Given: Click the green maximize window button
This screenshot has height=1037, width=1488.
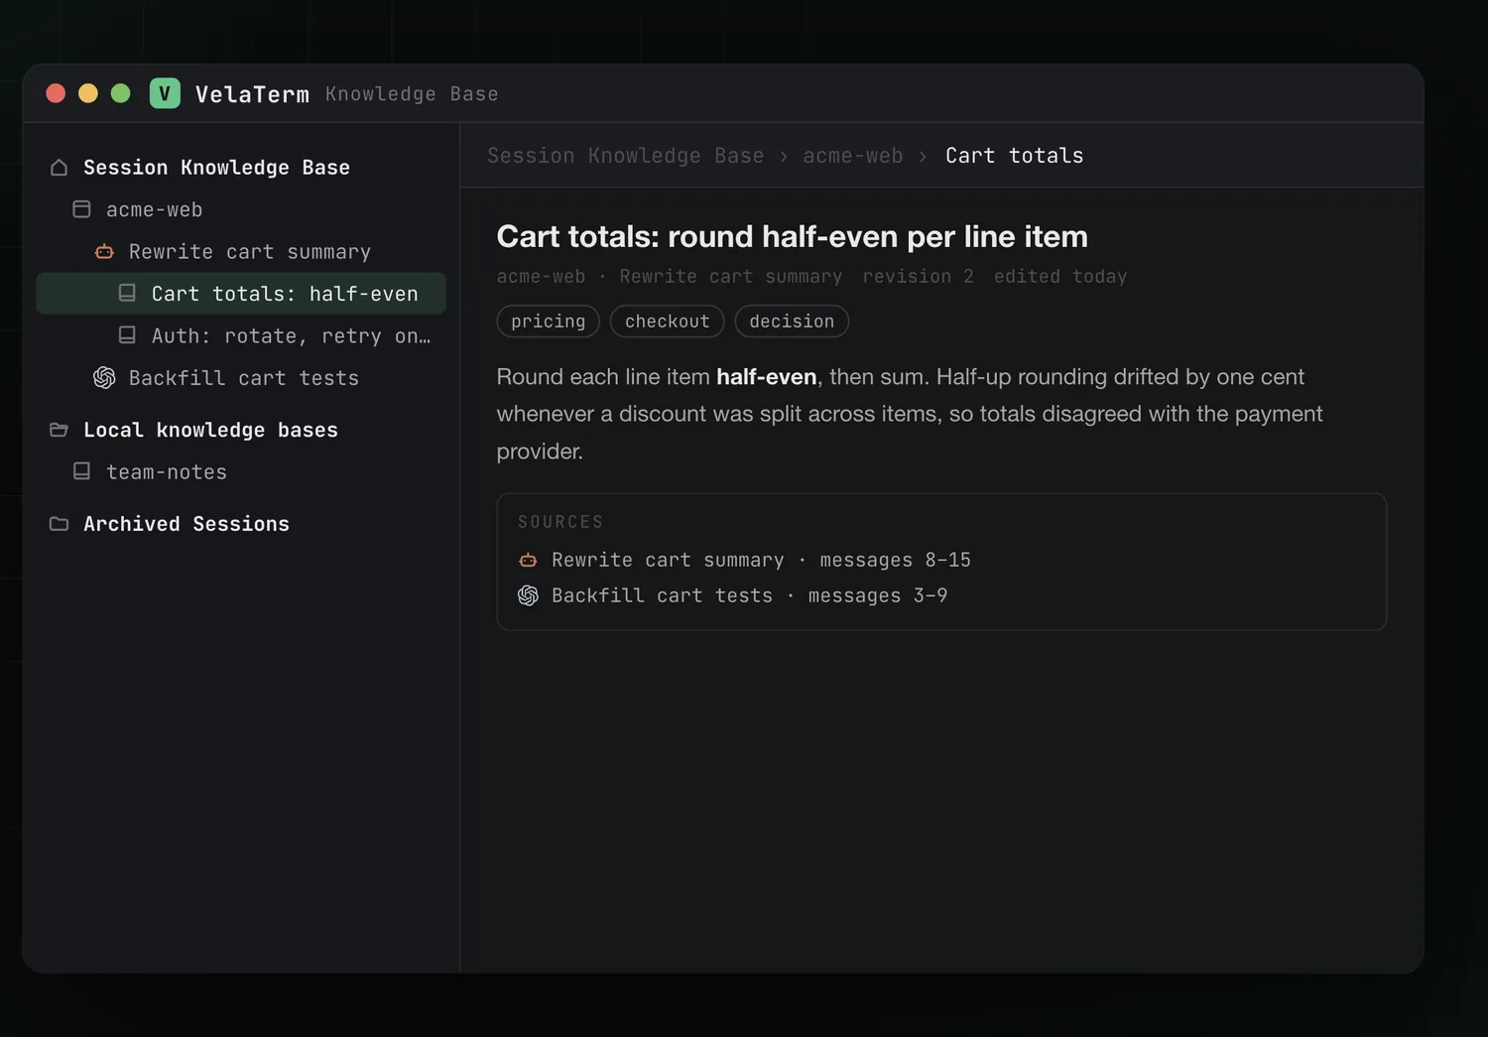Looking at the screenshot, I should [121, 93].
